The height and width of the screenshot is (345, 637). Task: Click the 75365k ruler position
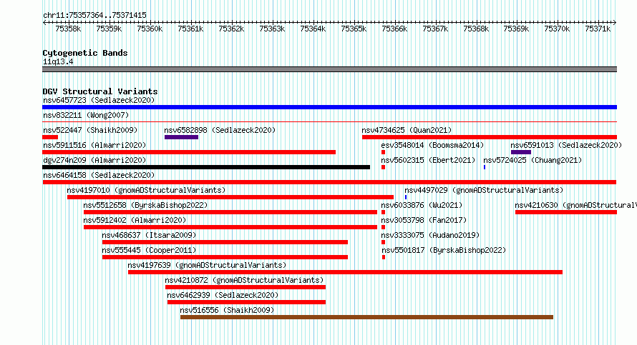(354, 29)
